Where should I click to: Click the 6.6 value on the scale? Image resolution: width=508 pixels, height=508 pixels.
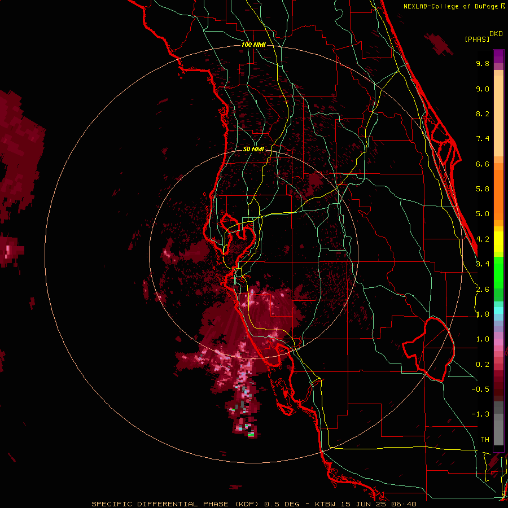pyautogui.click(x=483, y=164)
